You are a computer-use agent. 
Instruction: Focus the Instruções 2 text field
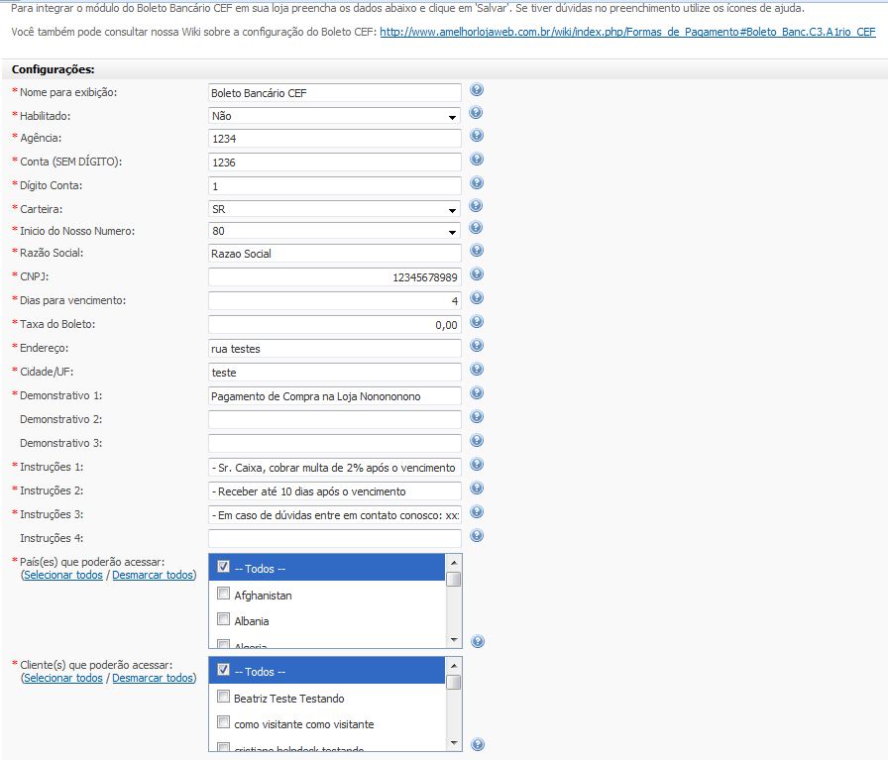click(335, 491)
